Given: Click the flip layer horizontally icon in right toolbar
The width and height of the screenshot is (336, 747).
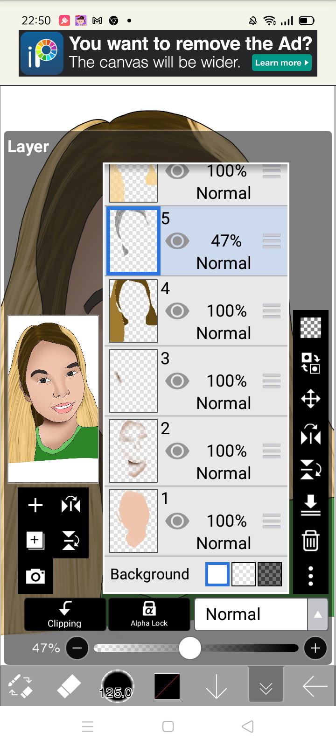Looking at the screenshot, I should coord(310,434).
